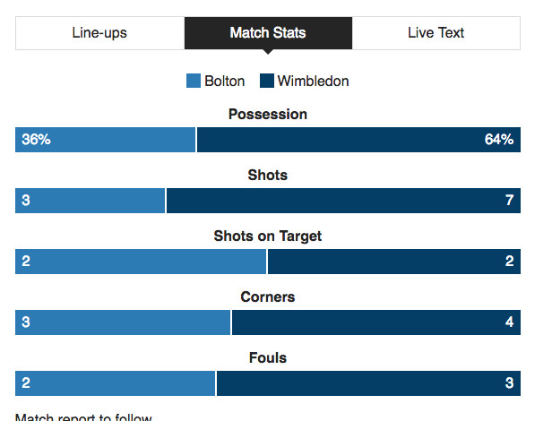552x421 pixels.
Task: Click Bolton's Shots bar showing 3
Action: click(91, 201)
